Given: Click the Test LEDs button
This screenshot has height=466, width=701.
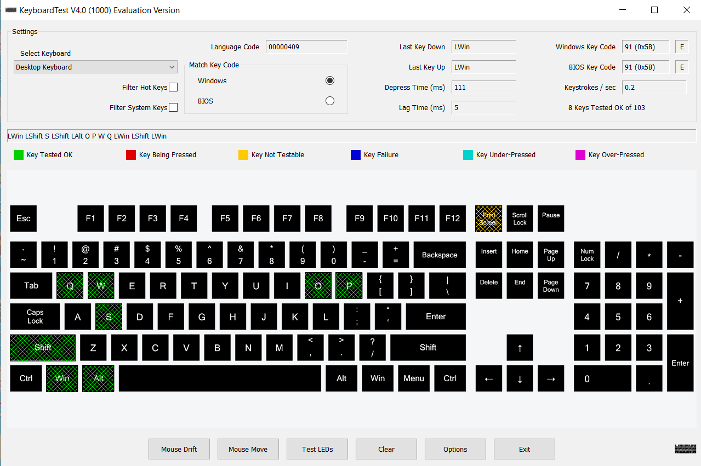Looking at the screenshot, I should 317,448.
